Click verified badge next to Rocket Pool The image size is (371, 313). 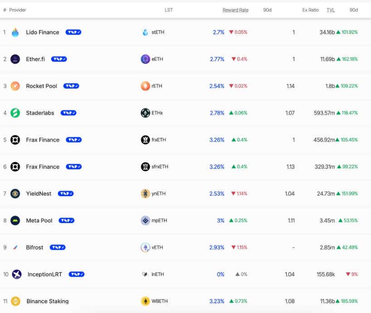(71, 86)
